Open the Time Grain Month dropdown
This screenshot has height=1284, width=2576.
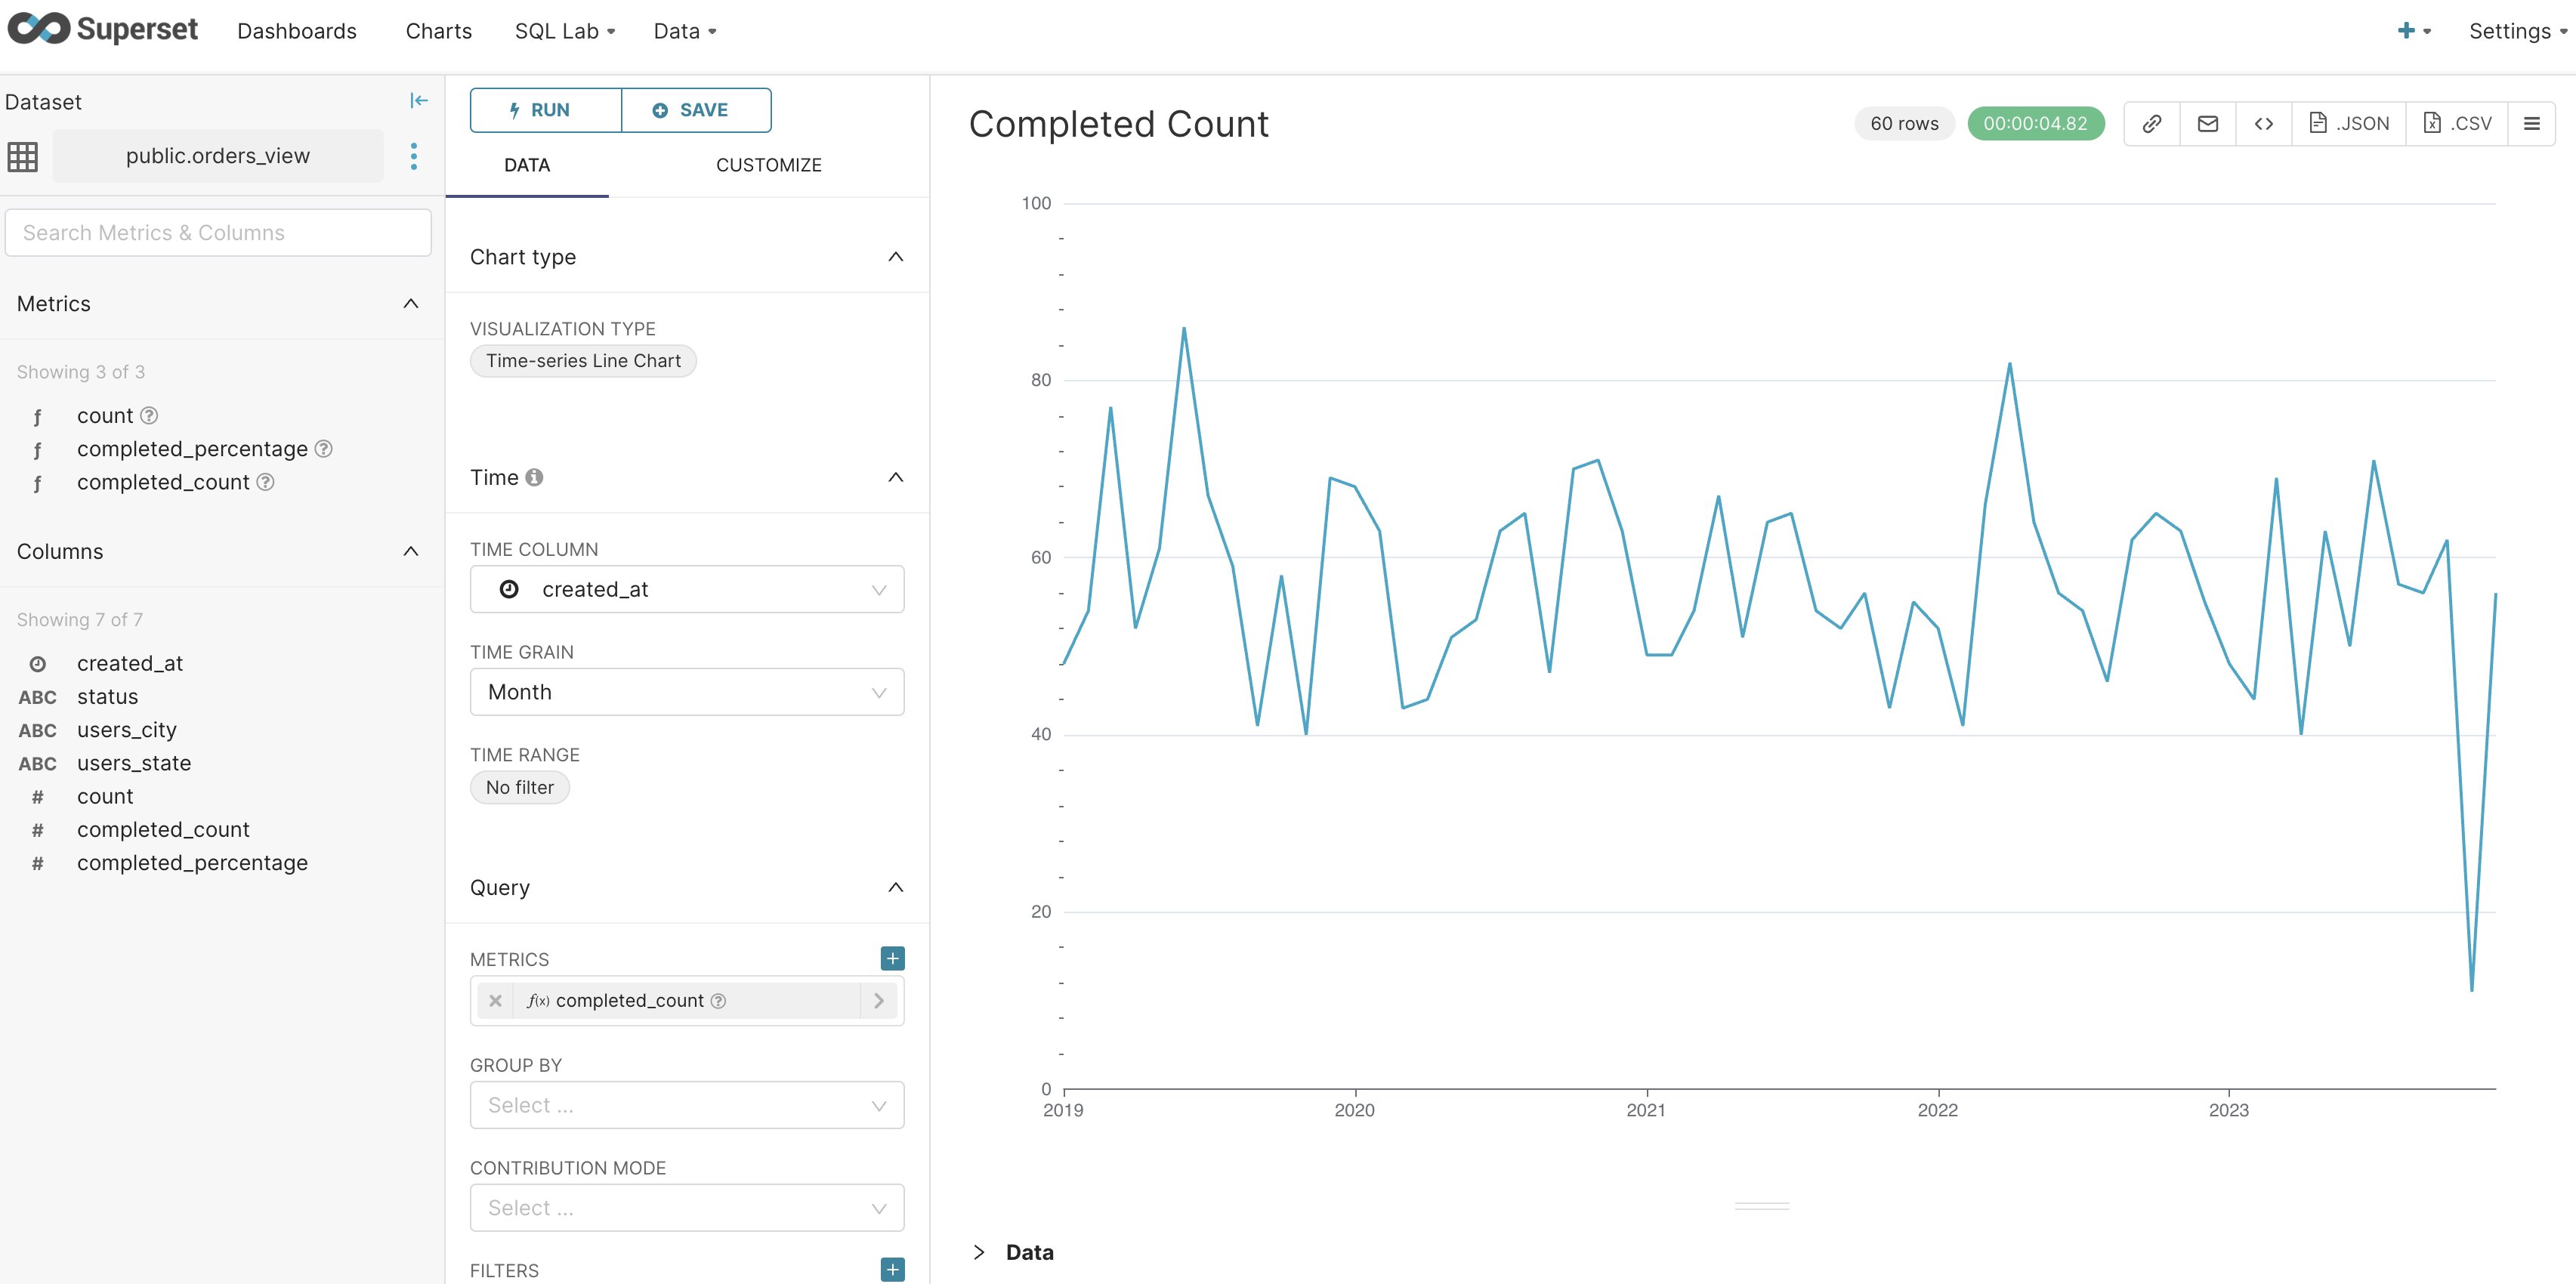point(686,692)
